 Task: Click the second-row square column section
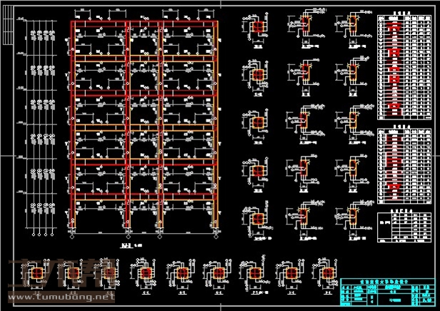coord(258,72)
